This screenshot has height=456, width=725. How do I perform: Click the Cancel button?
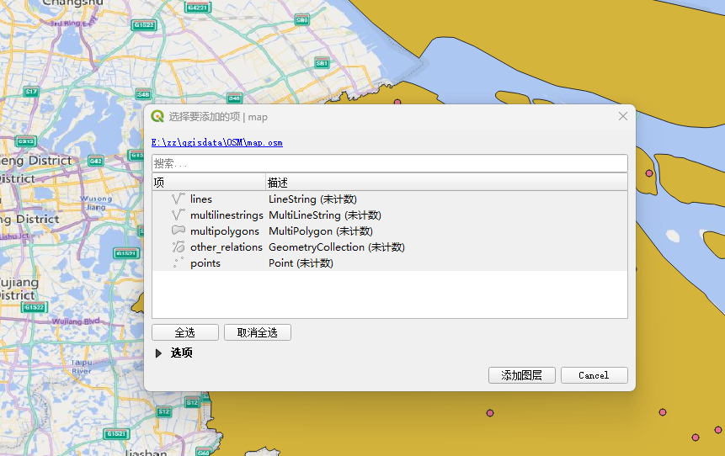[x=594, y=375]
